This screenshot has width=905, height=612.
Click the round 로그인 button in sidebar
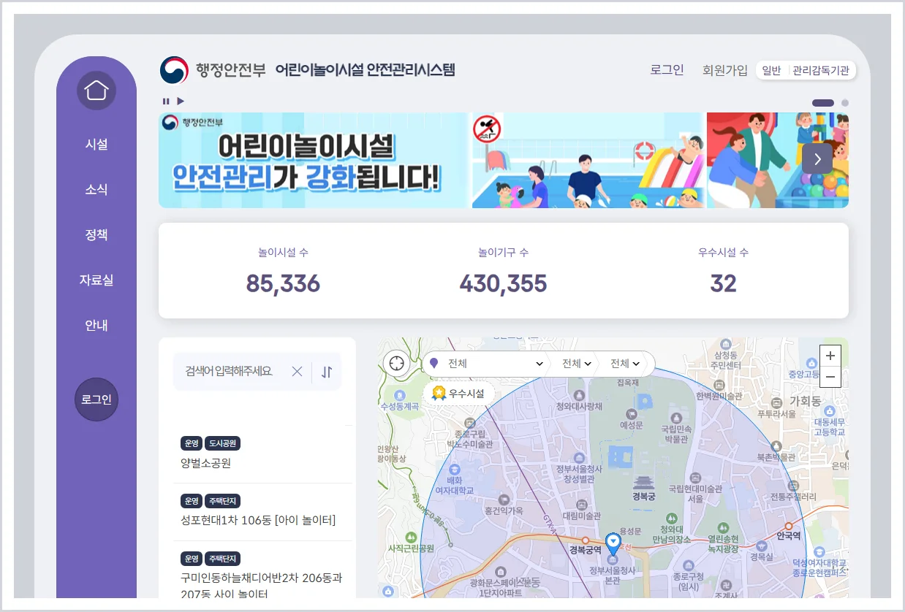click(x=96, y=399)
